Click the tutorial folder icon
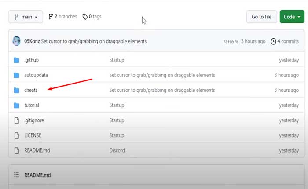 (x=17, y=105)
